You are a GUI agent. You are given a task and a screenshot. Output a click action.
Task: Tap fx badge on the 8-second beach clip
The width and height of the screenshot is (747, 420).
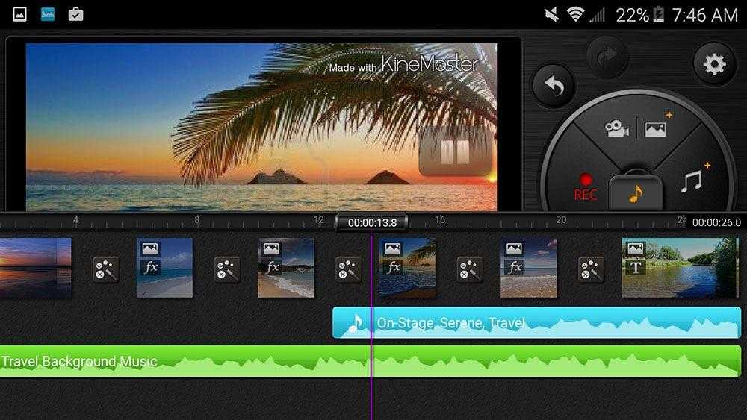coord(151,267)
